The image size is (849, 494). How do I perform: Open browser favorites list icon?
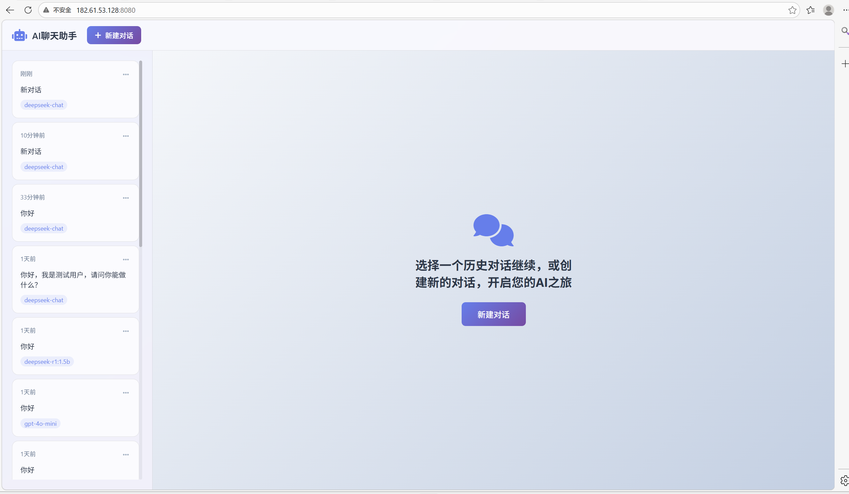click(x=810, y=10)
